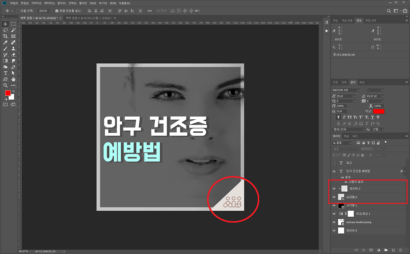Uncheck the 변형 컨트롤 표시 checkbox
The width and height of the screenshot is (410, 254).
point(57,11)
